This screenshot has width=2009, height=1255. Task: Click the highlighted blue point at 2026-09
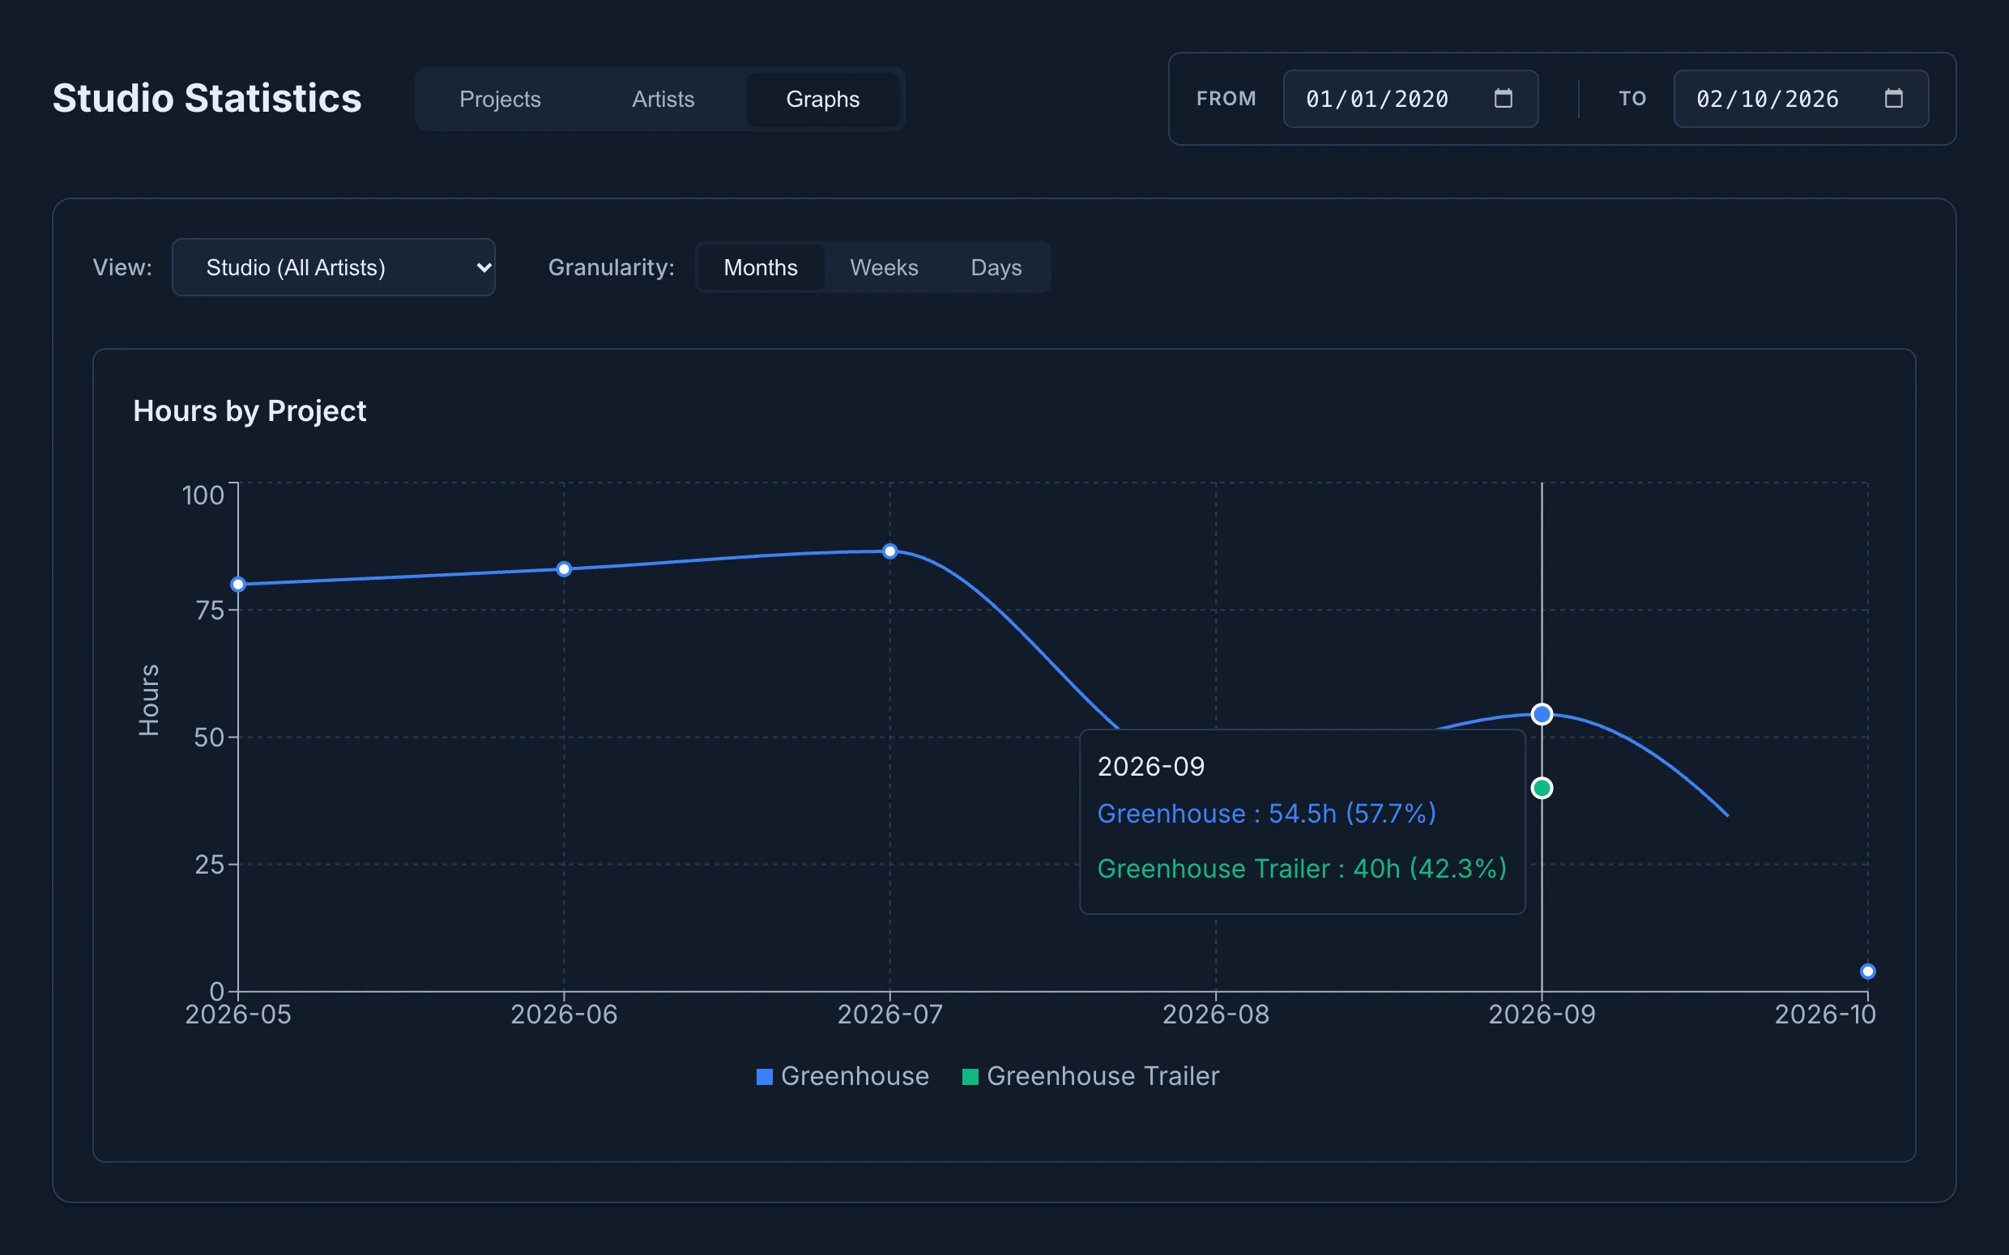point(1542,714)
